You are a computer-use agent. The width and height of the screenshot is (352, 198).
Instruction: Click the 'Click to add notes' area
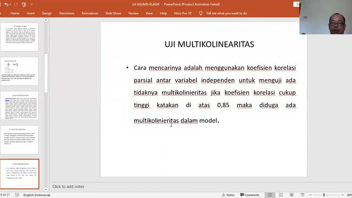[68, 186]
